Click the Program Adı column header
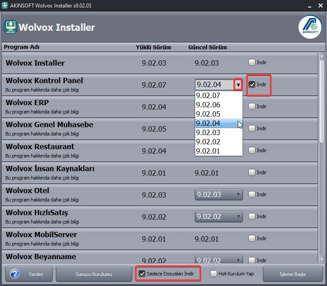Screen dimensions: 327x286 pos(22,47)
